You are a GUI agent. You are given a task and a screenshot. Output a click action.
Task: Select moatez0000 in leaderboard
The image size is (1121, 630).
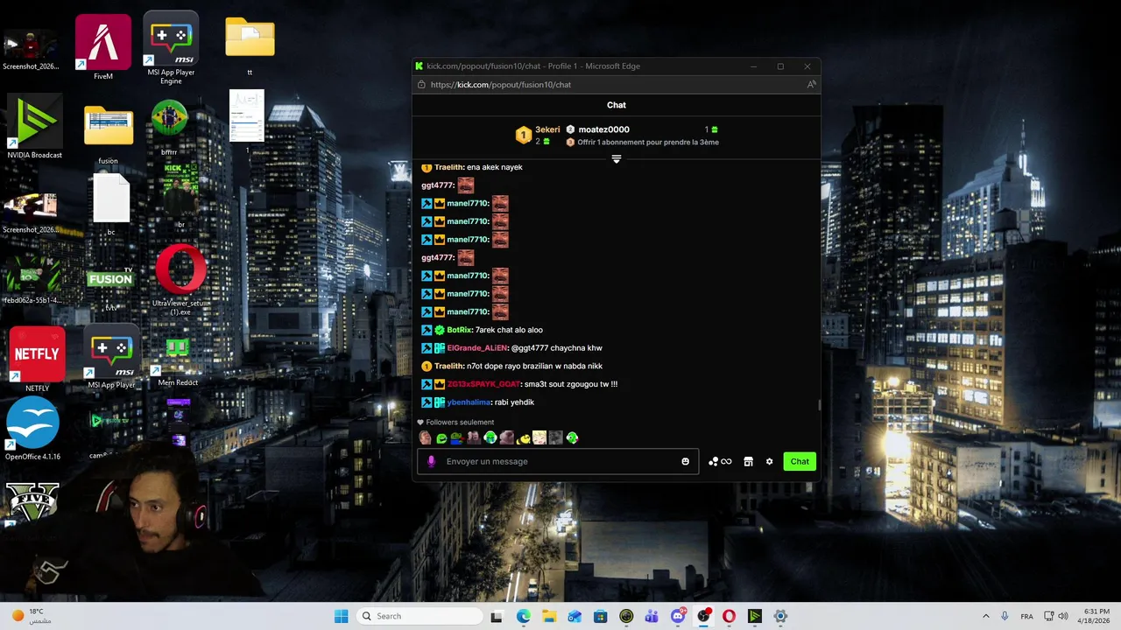click(x=603, y=129)
